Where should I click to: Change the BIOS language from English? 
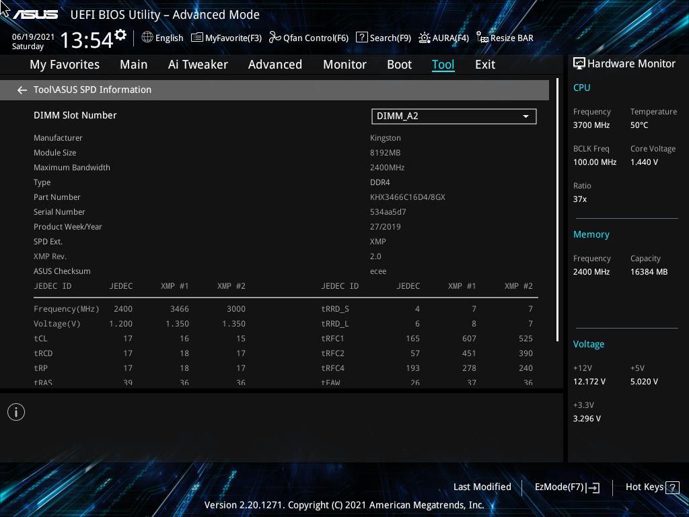(162, 38)
